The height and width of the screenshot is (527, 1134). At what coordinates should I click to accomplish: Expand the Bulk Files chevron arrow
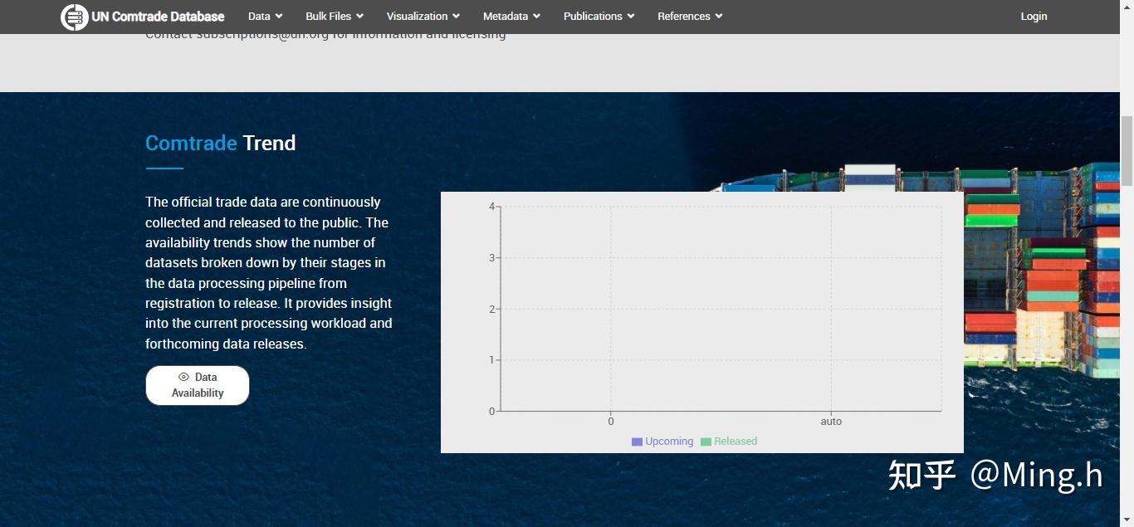coord(359,17)
